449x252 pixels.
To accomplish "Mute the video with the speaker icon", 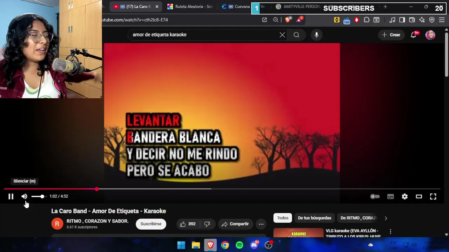I will [x=24, y=197].
